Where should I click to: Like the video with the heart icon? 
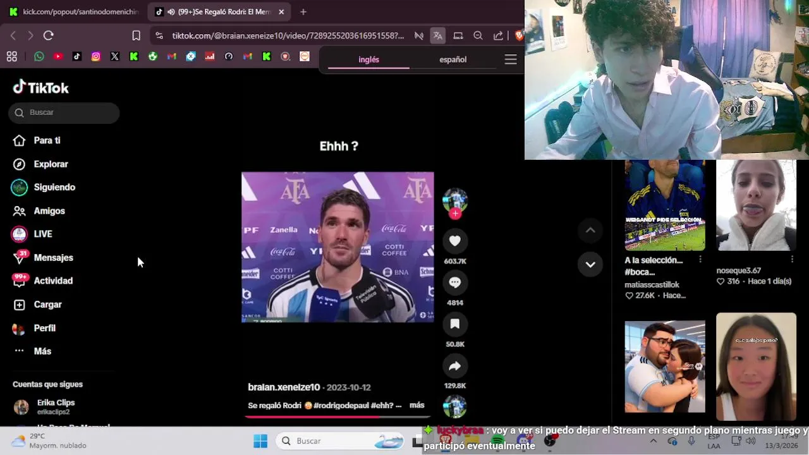[x=454, y=241]
